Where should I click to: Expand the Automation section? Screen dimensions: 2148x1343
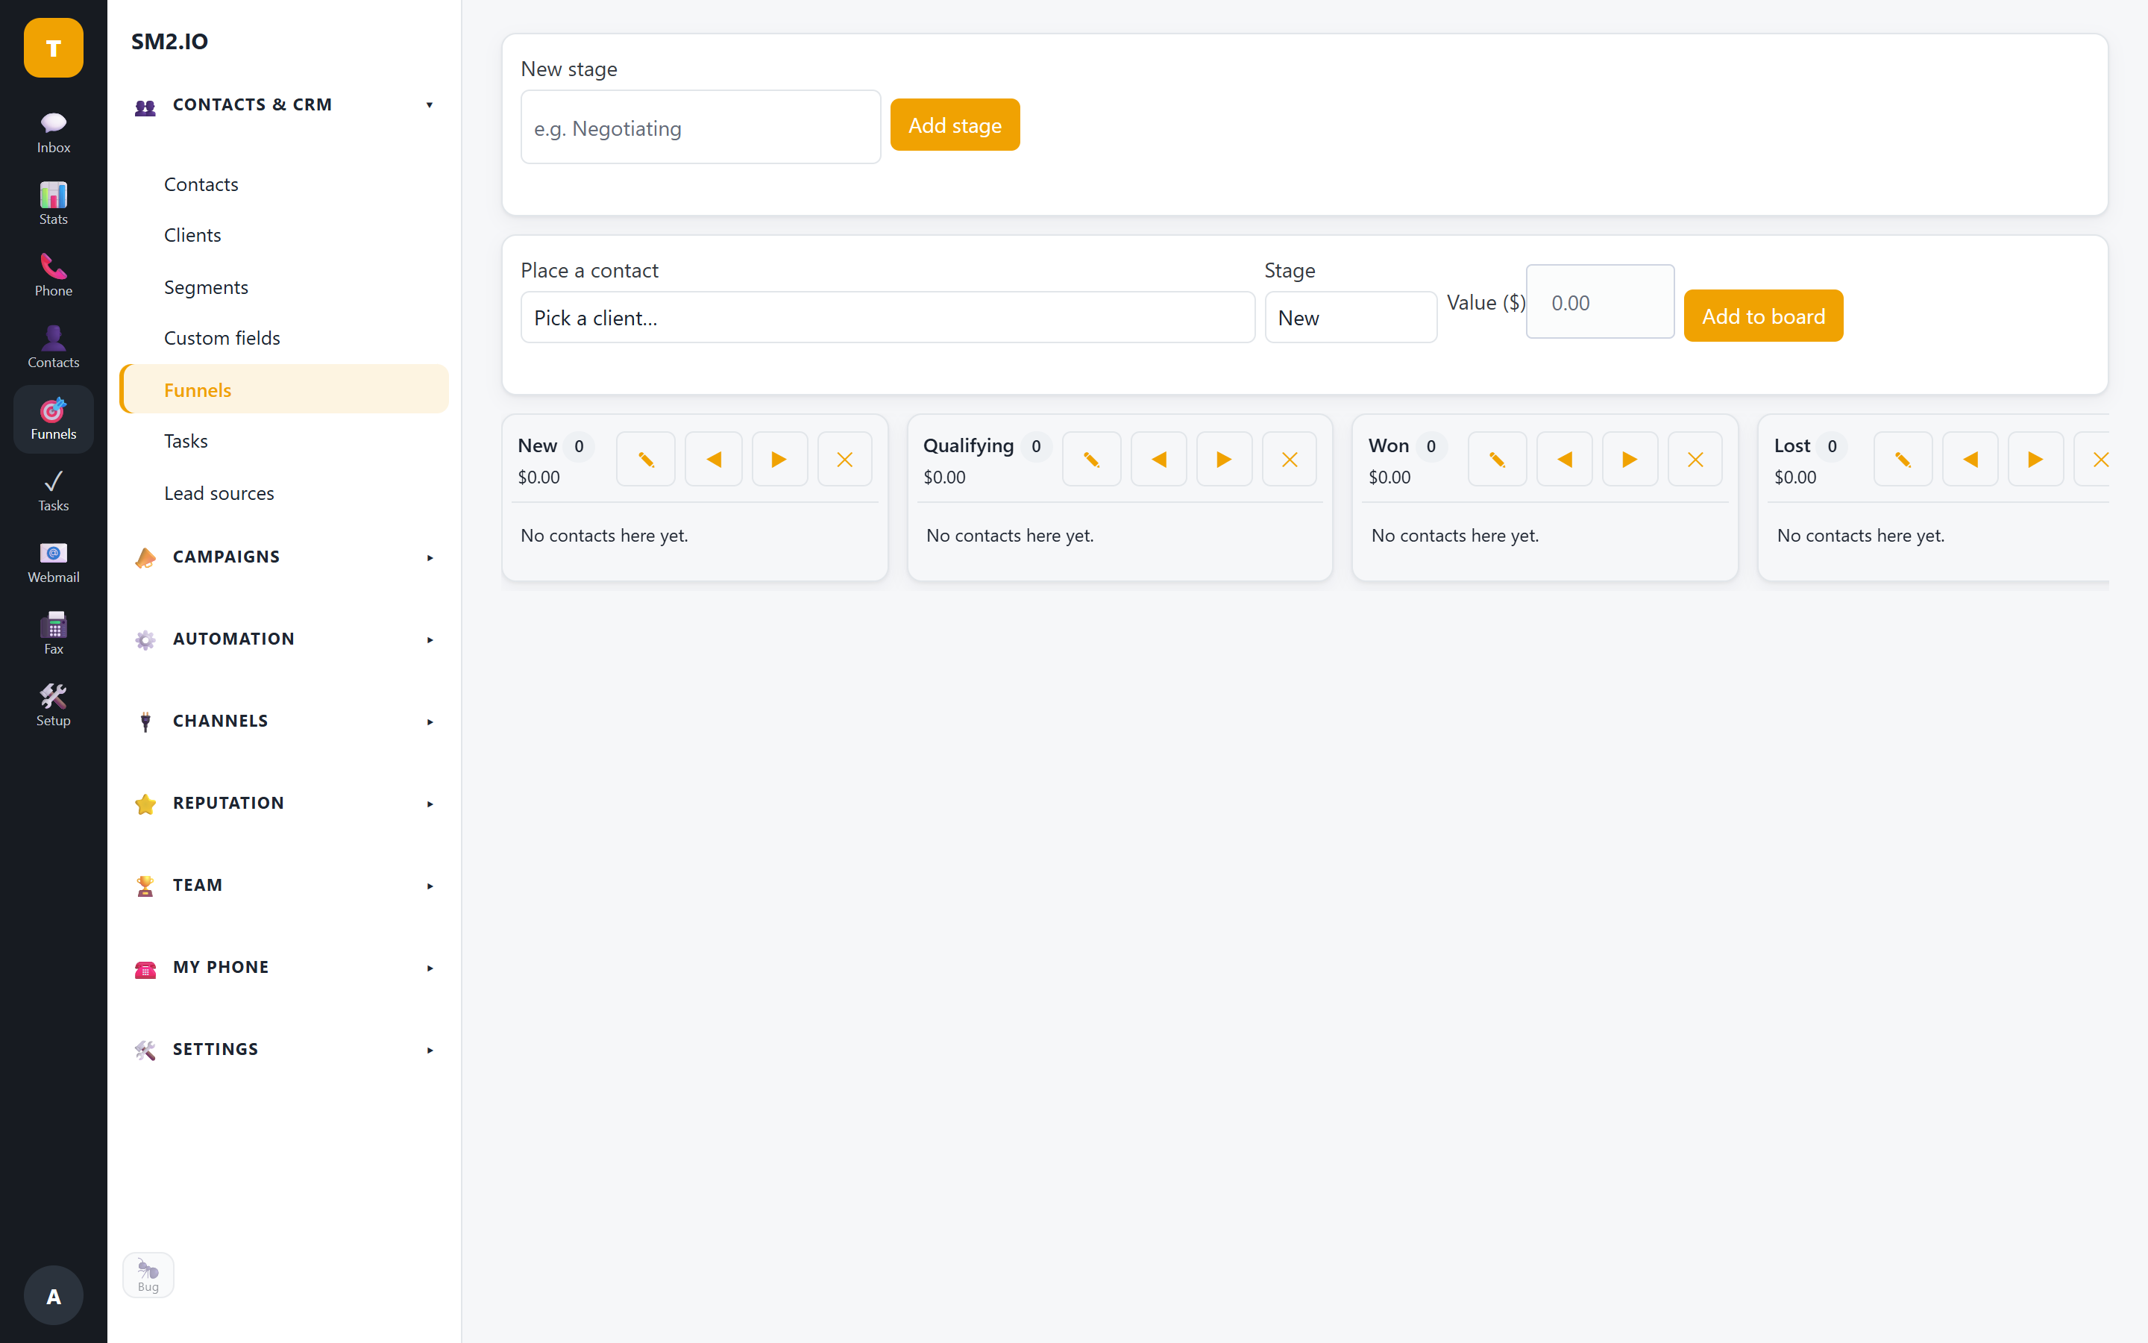(x=284, y=639)
